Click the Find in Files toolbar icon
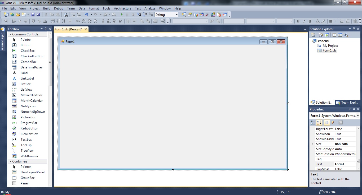 pos(65,15)
